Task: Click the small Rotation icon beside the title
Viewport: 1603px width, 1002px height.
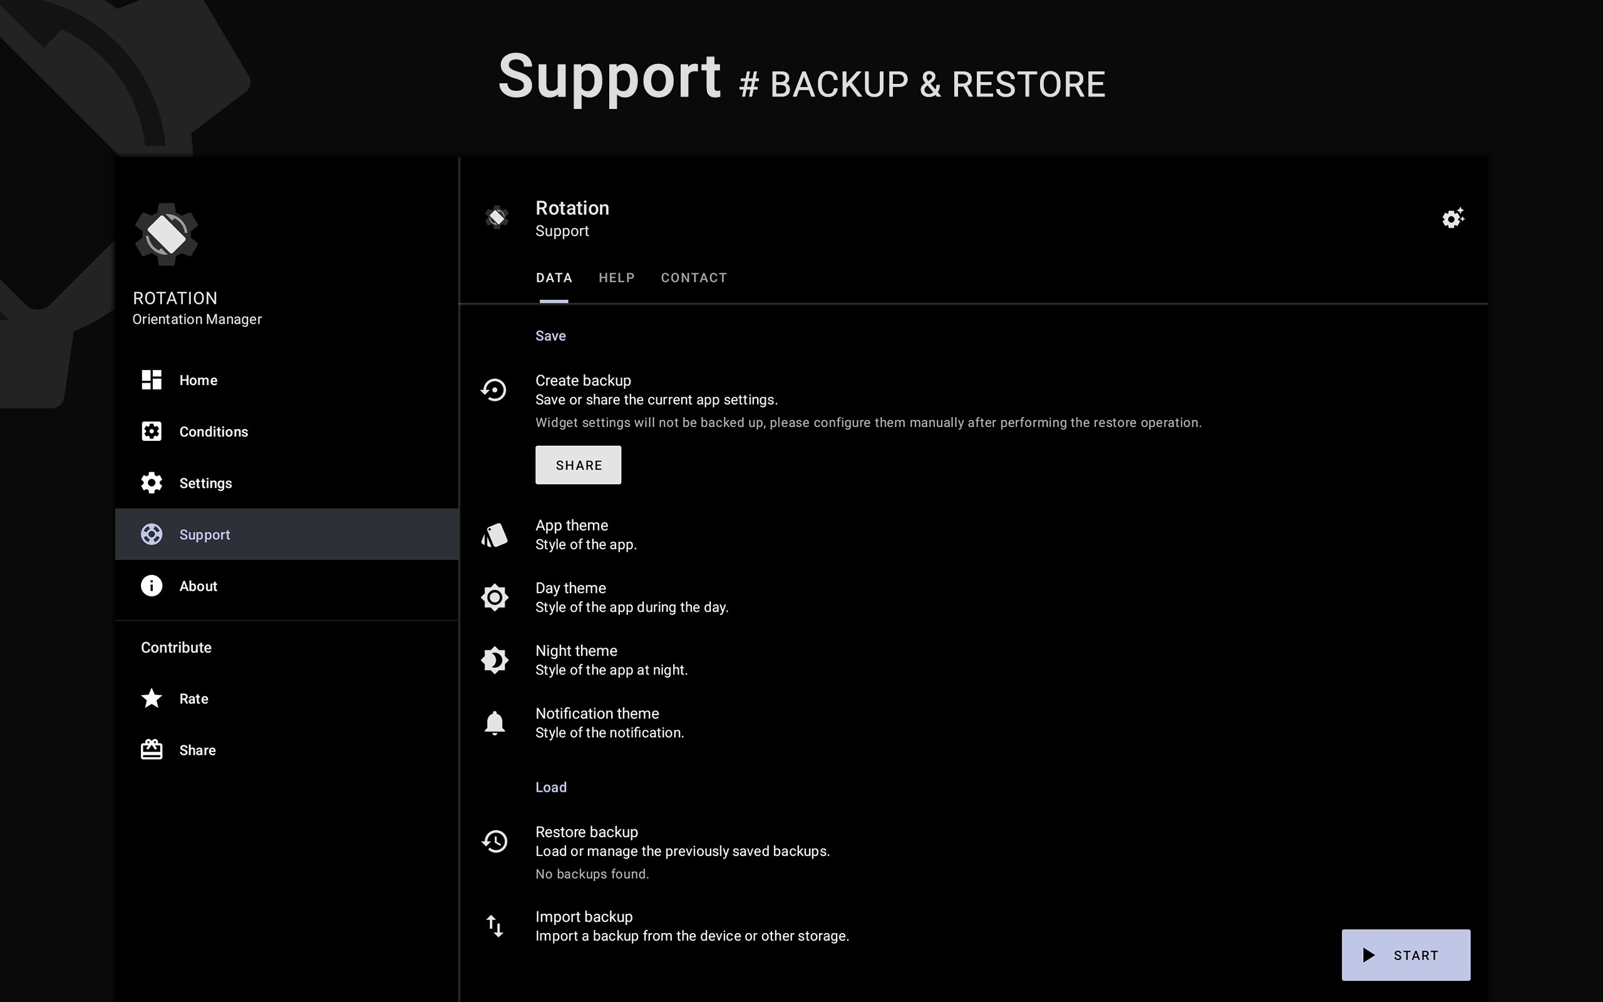Action: 497,217
